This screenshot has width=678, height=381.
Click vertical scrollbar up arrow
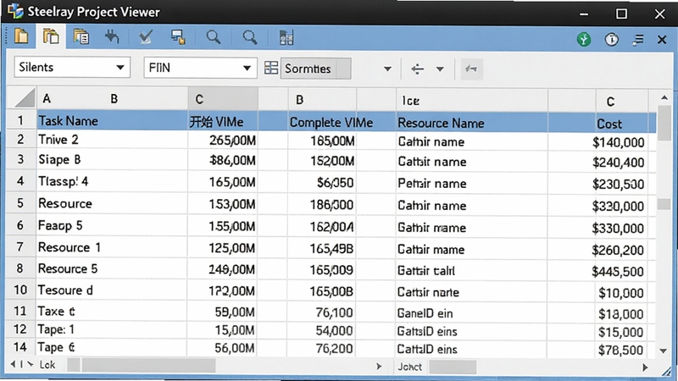[664, 97]
